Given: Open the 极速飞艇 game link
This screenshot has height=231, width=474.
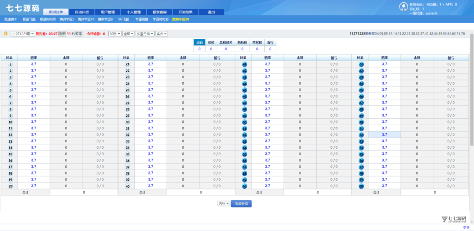Looking at the screenshot, I should pos(29,19).
